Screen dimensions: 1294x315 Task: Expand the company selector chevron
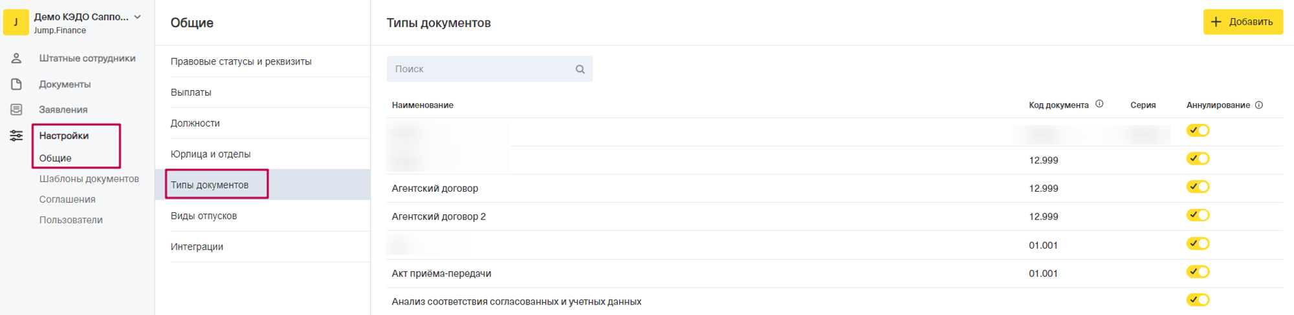138,17
